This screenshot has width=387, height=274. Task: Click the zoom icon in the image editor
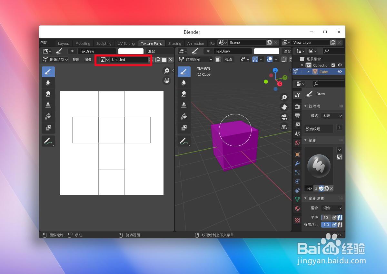(x=167, y=71)
